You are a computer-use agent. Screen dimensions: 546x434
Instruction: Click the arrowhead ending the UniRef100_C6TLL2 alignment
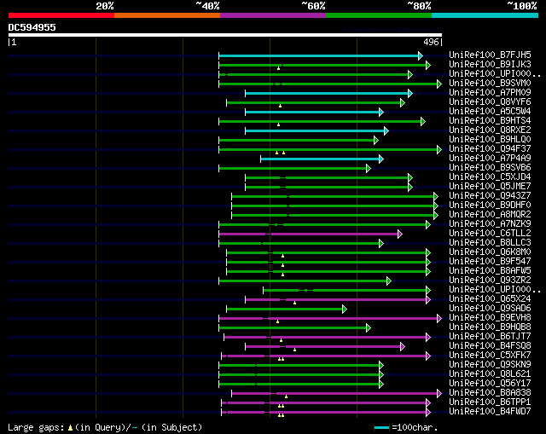(400, 234)
